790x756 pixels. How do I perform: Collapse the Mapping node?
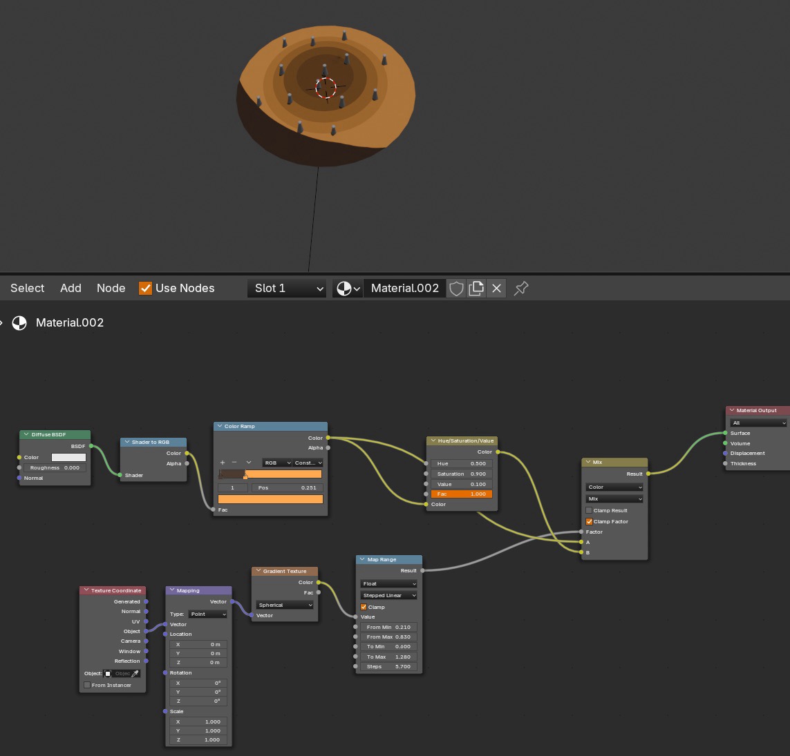(x=172, y=590)
